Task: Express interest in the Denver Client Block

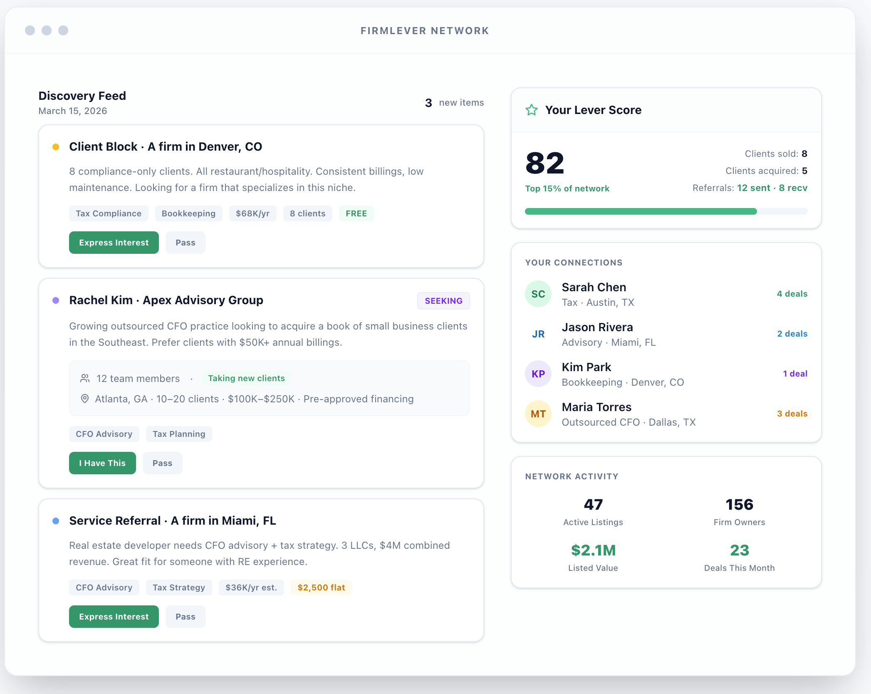Action: pyautogui.click(x=114, y=243)
